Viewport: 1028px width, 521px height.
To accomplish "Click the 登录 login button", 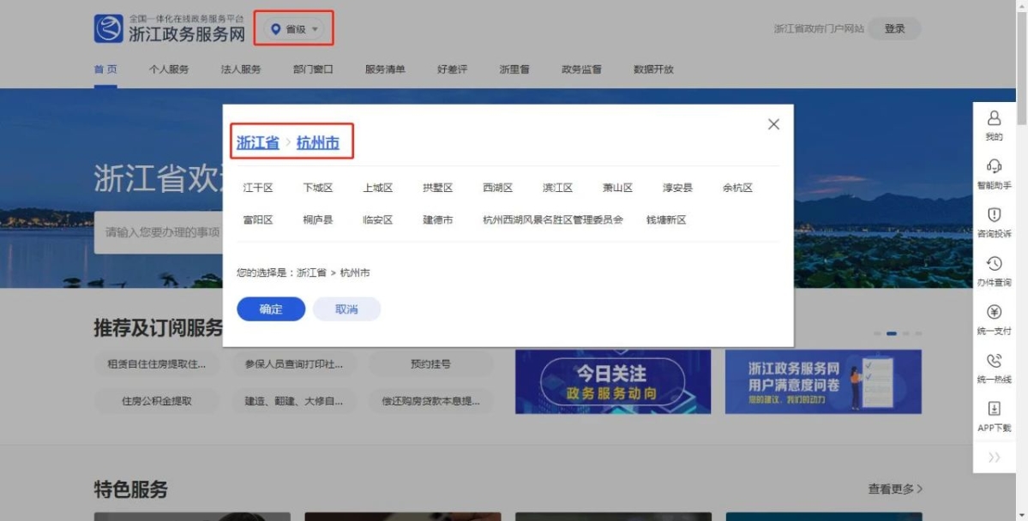I will coord(894,29).
